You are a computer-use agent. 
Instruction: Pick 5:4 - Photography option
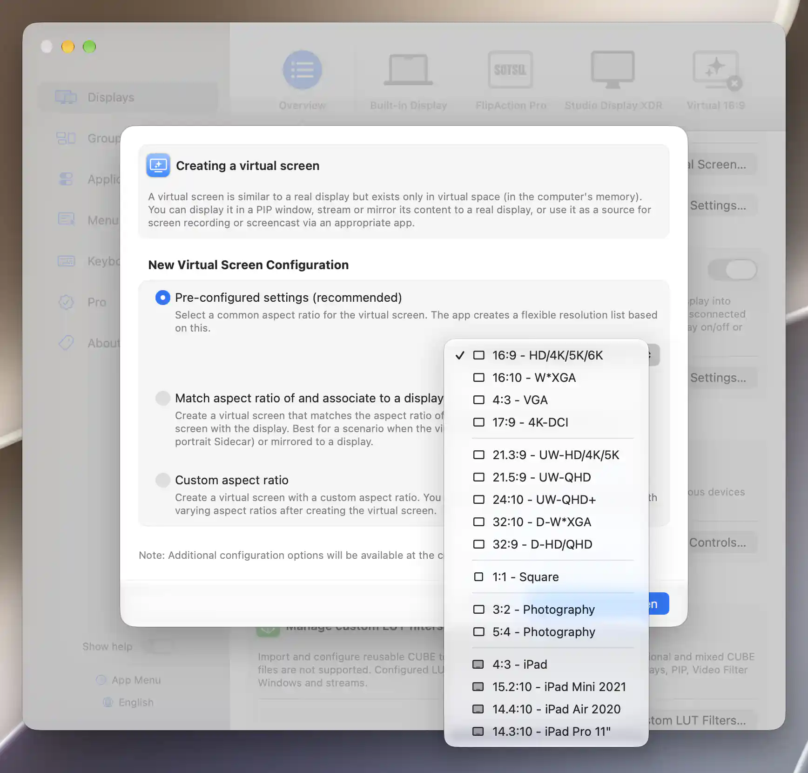(x=546, y=632)
